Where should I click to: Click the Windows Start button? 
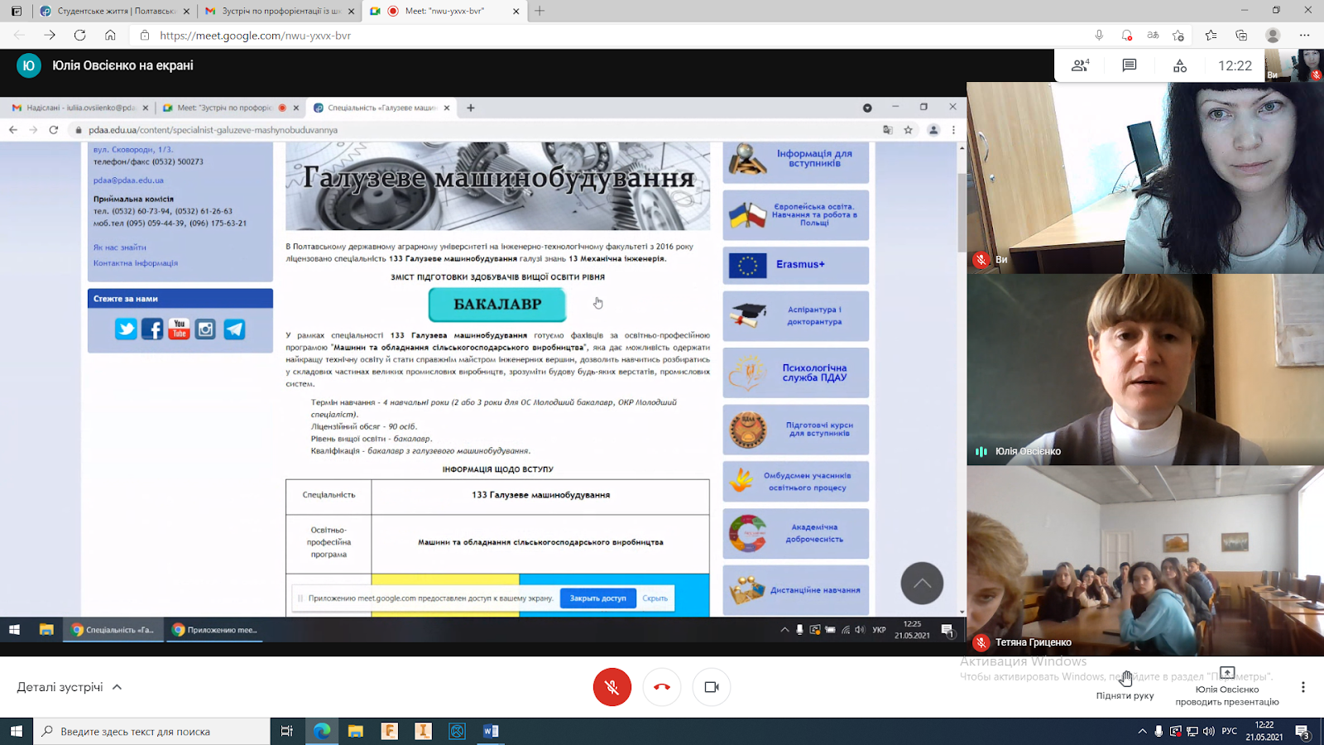point(16,731)
